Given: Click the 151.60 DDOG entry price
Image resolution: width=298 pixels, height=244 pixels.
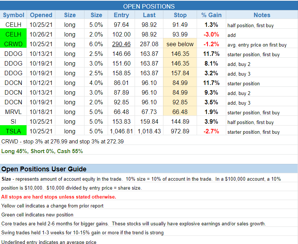Looking at the screenshot, I should tap(121, 63).
